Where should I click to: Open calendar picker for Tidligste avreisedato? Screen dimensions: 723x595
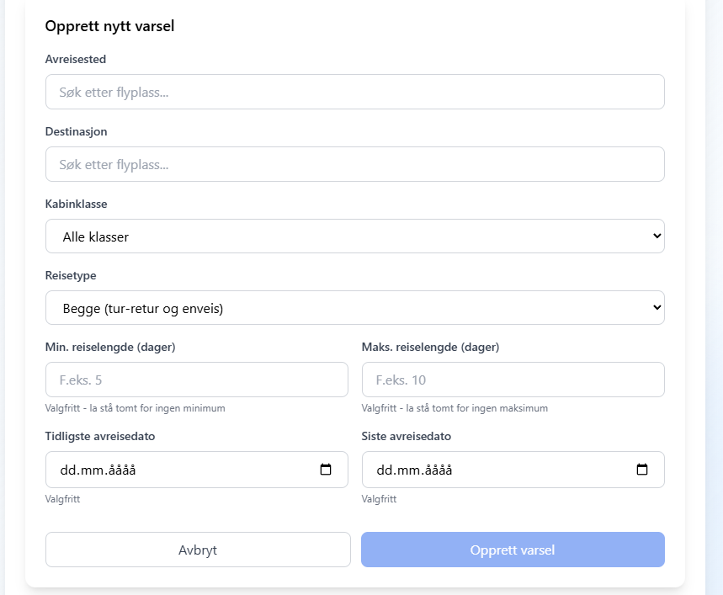tap(326, 469)
